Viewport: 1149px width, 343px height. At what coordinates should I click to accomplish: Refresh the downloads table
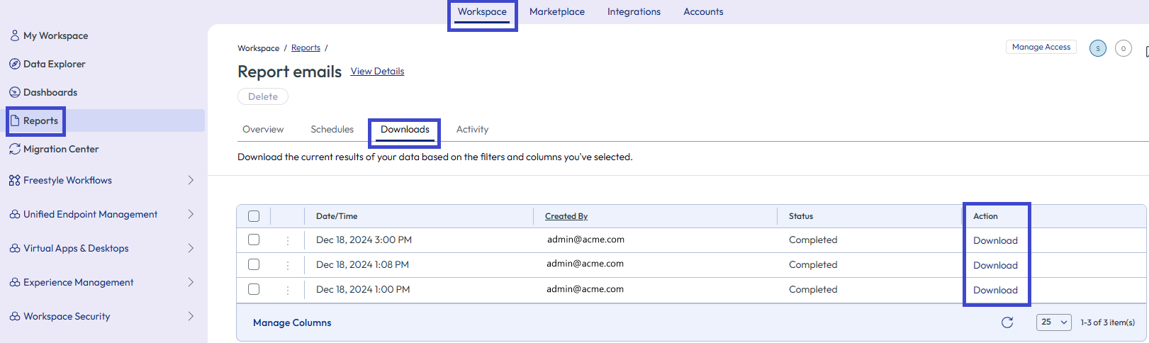1007,322
